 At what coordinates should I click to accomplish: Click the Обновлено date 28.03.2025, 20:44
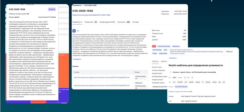tap(180, 14)
